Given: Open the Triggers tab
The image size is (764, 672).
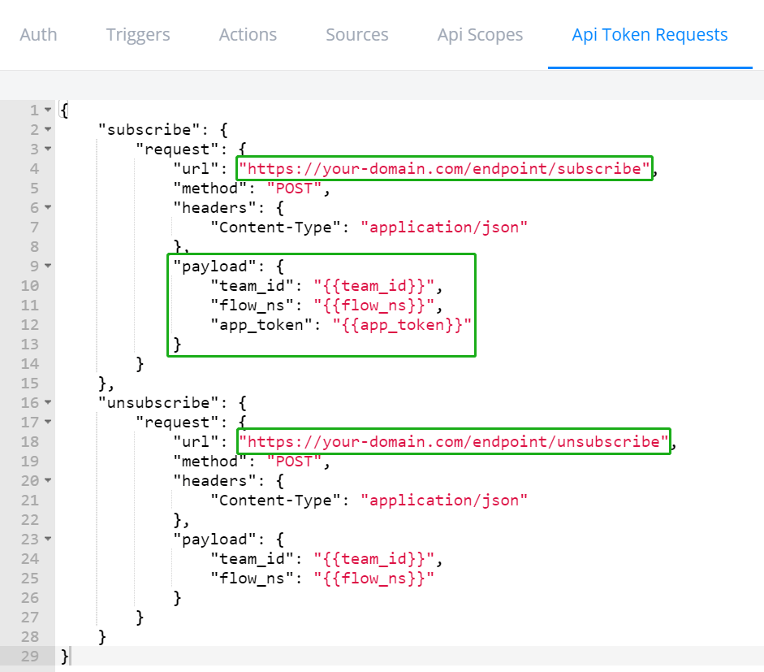Looking at the screenshot, I should tap(138, 35).
